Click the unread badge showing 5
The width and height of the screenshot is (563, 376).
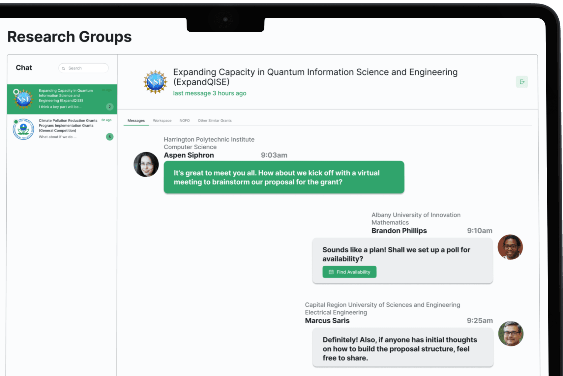click(x=110, y=137)
